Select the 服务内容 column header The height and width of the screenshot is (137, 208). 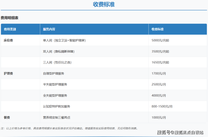pos(49,29)
